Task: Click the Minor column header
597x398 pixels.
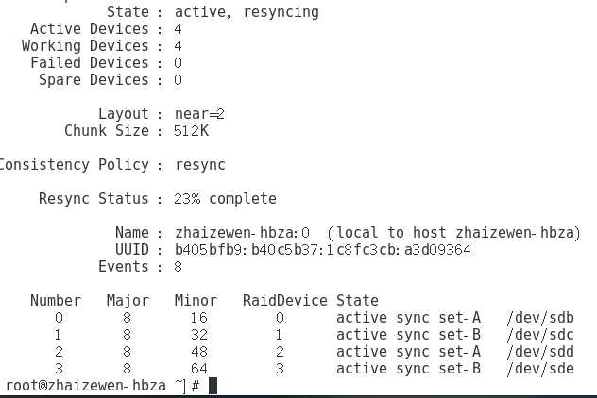Action: tap(196, 301)
